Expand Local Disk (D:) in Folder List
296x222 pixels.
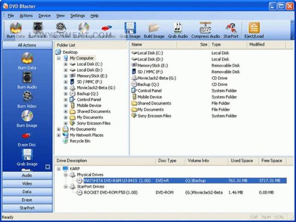point(66,70)
